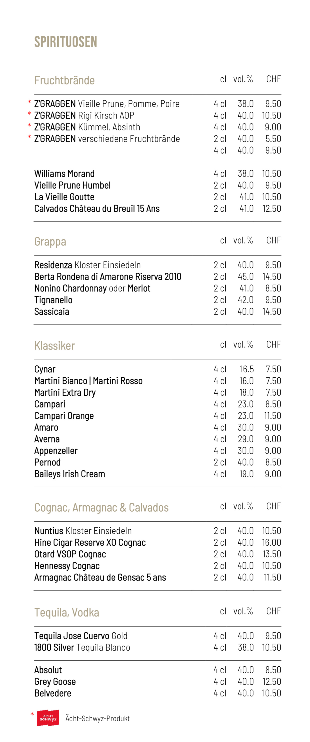Click the Grappa section heading
Image resolution: width=310 pixels, height=742 pixels.
click(x=50, y=242)
